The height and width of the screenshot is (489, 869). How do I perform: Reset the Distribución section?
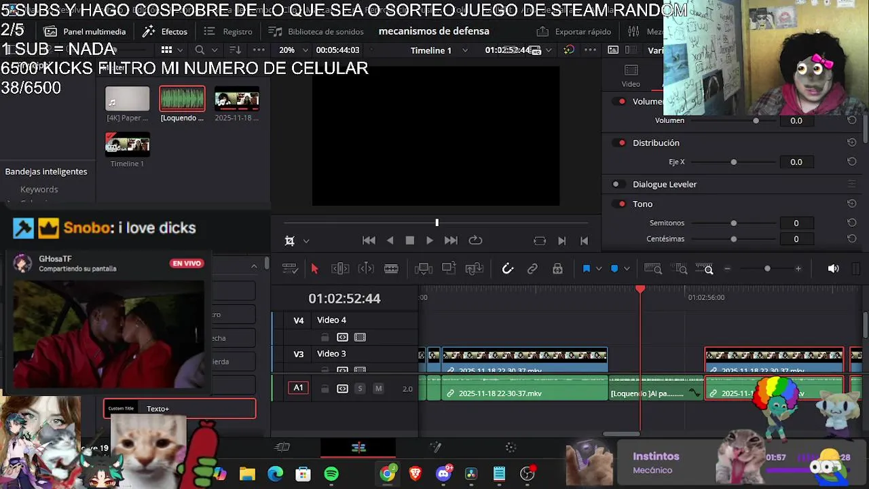click(851, 143)
